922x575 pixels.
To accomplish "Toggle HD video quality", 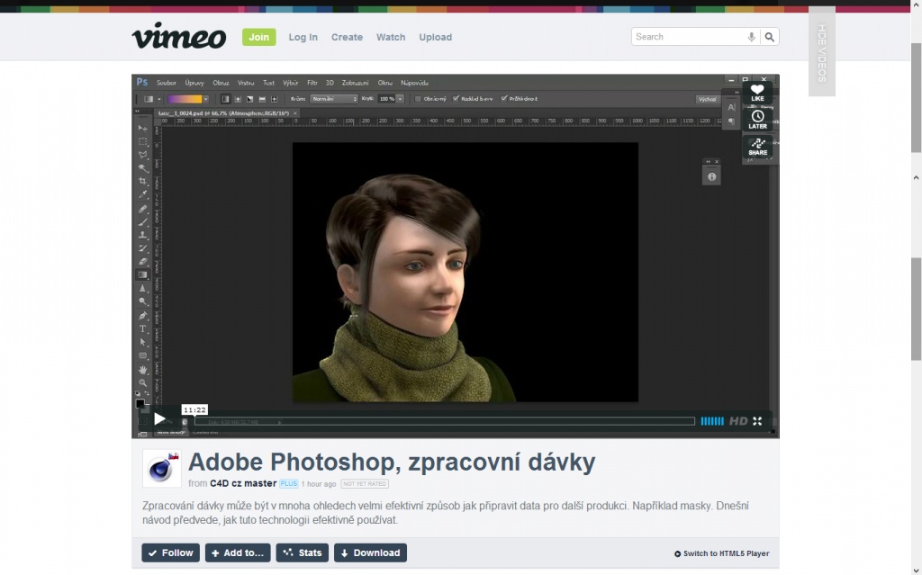I will (x=738, y=421).
